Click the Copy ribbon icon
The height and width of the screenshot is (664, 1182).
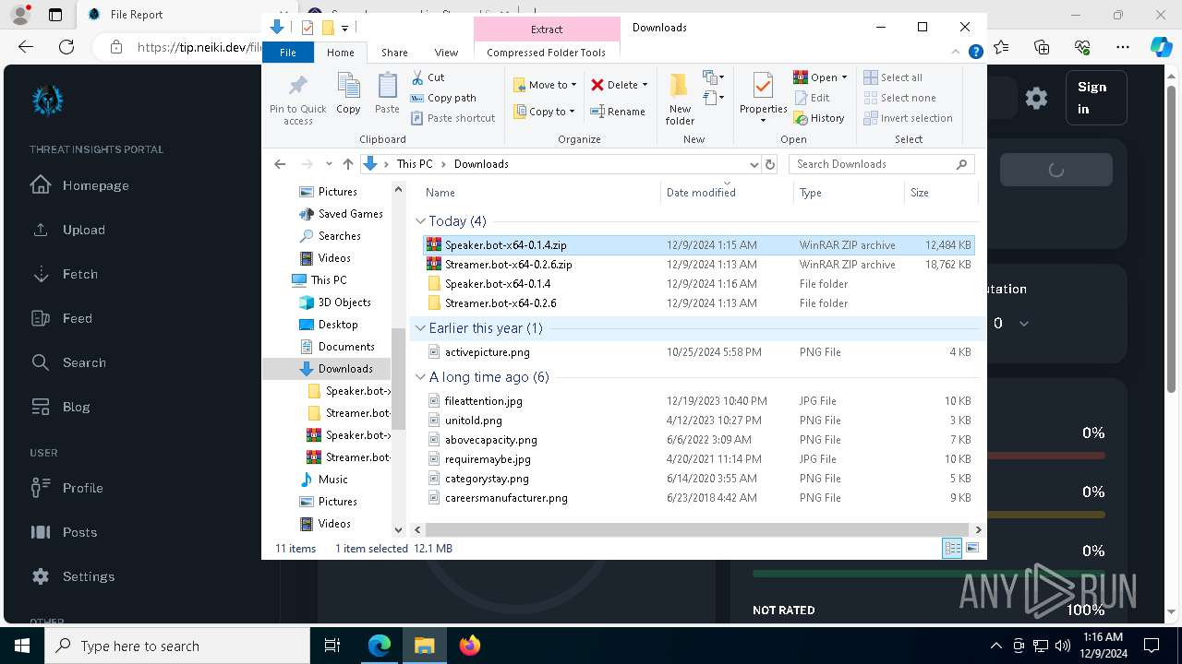click(348, 94)
